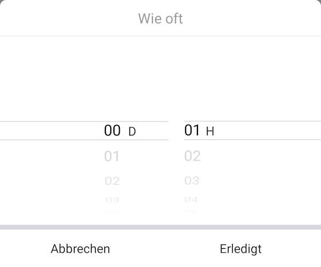Tap the faded value below 04 hours
The height and width of the screenshot is (267, 321).
[x=192, y=211]
